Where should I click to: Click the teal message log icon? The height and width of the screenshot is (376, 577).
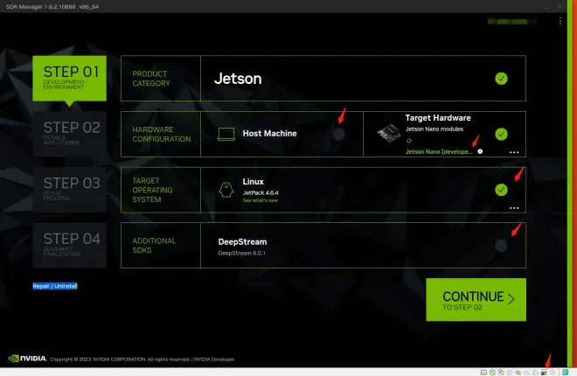pos(566,373)
